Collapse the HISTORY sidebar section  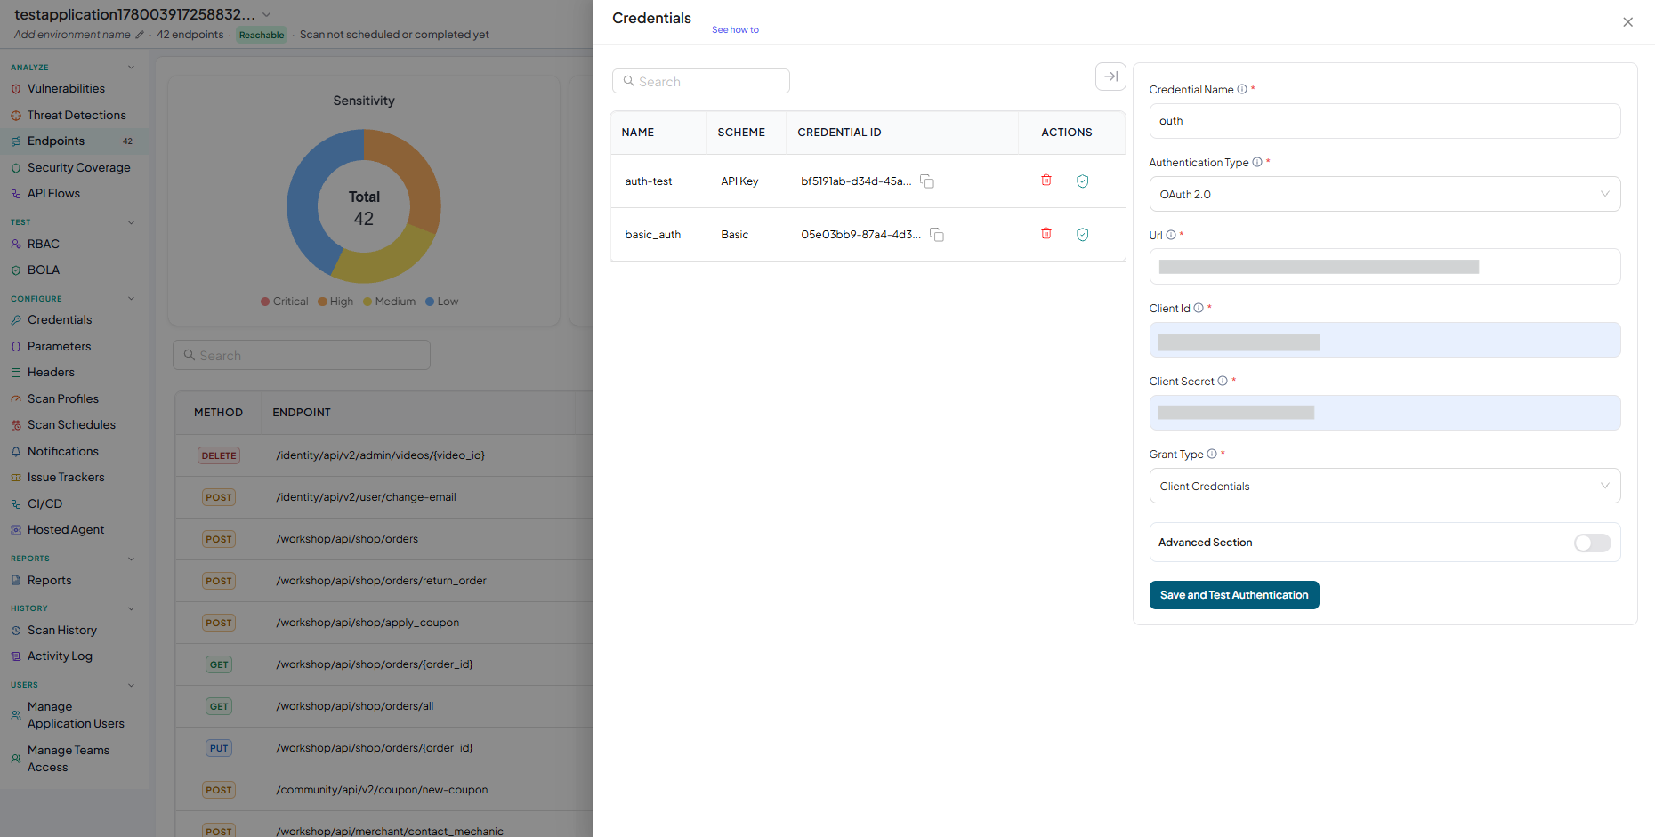coord(131,608)
